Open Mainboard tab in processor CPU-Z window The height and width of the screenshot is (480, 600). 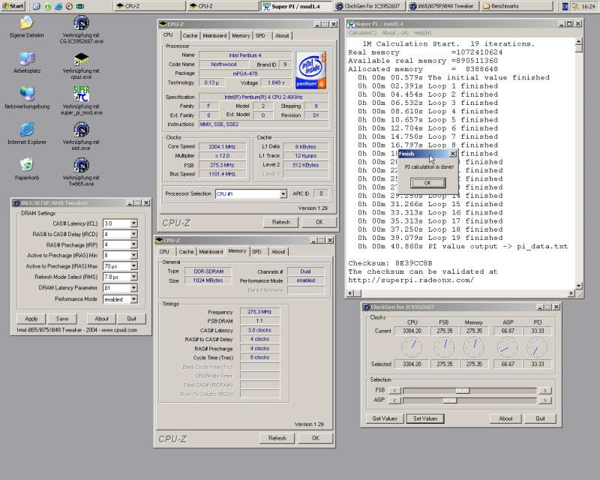214,35
